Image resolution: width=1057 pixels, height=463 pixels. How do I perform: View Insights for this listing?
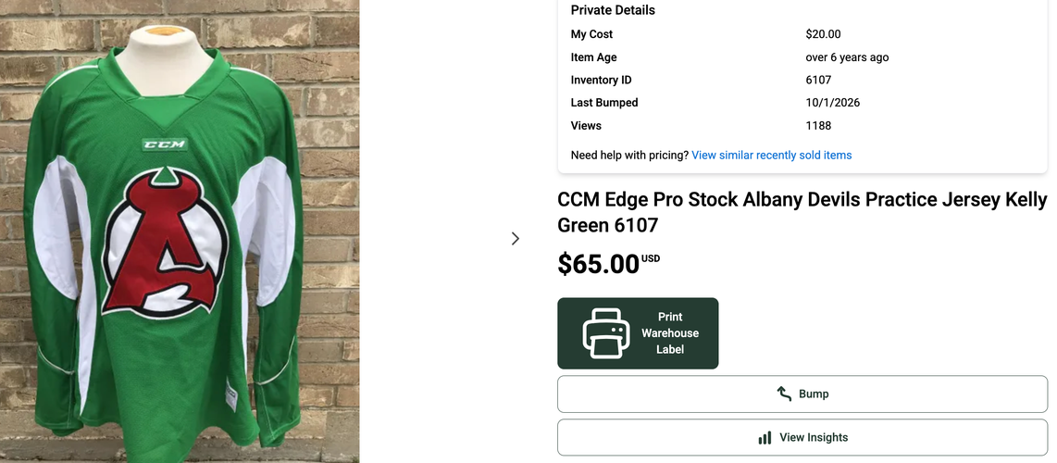click(x=802, y=438)
